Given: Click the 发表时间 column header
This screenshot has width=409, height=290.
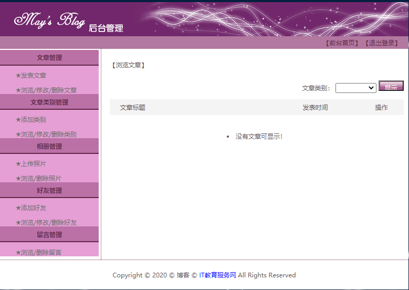Looking at the screenshot, I should point(315,108).
